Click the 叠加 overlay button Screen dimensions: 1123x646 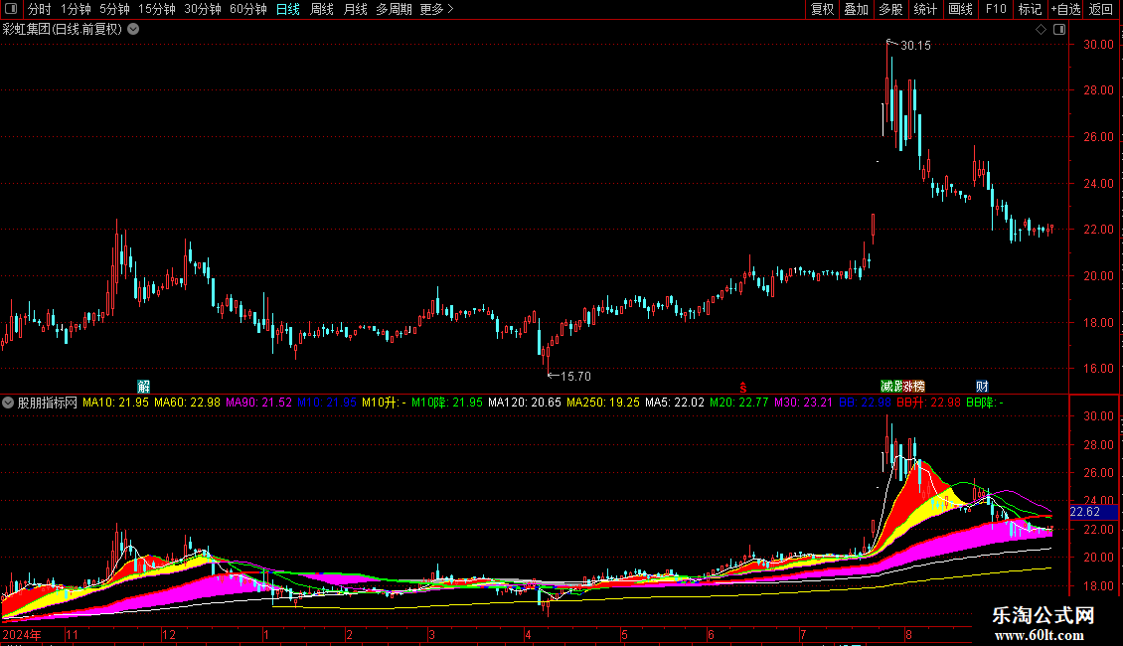tap(857, 9)
